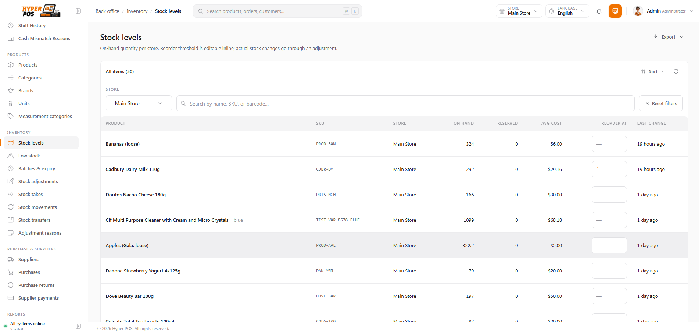Reset filters on stock list
This screenshot has height=335, width=699.
[661, 103]
